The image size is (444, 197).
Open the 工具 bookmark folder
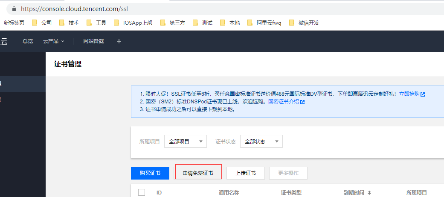click(x=96, y=23)
